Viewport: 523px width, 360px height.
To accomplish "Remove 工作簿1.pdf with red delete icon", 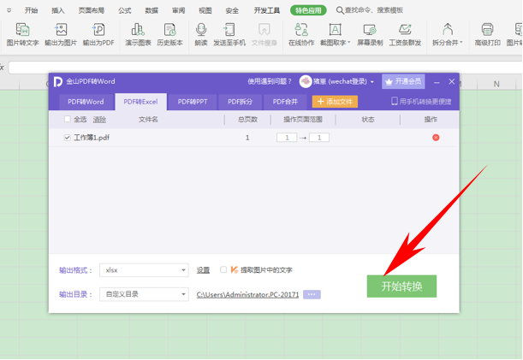I will 436,138.
